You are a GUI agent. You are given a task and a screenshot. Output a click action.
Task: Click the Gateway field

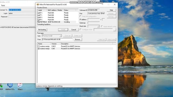[94, 23]
